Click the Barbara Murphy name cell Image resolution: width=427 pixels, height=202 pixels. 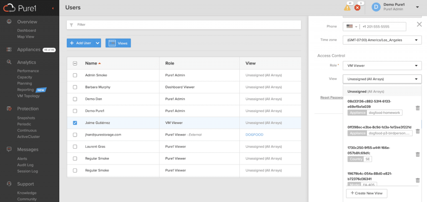pos(98,87)
